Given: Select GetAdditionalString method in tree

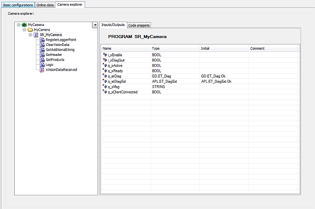Looking at the screenshot, I should 60,50.
